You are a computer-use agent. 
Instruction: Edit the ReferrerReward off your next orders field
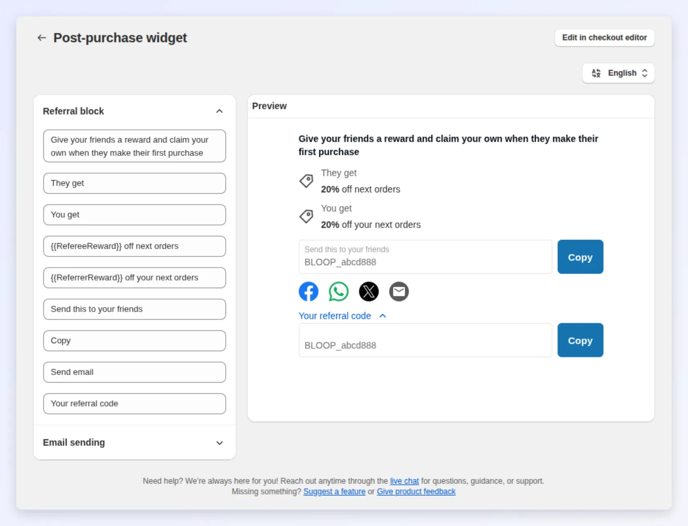click(x=134, y=278)
